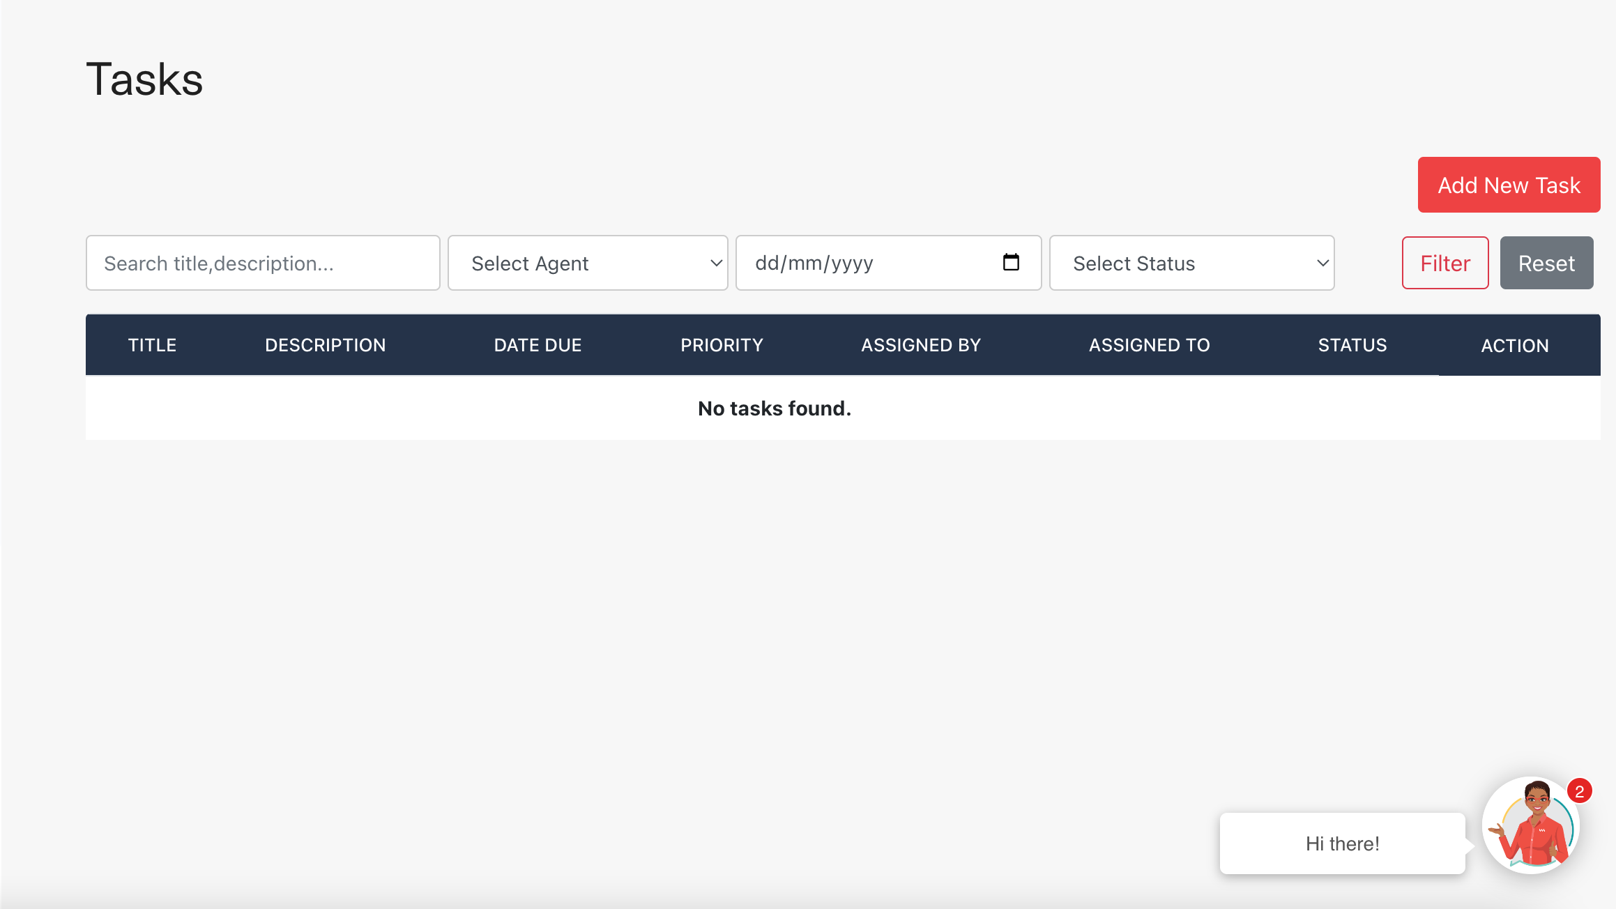Click the chat assistant avatar
Screen dimensions: 1616x909
click(x=1532, y=826)
